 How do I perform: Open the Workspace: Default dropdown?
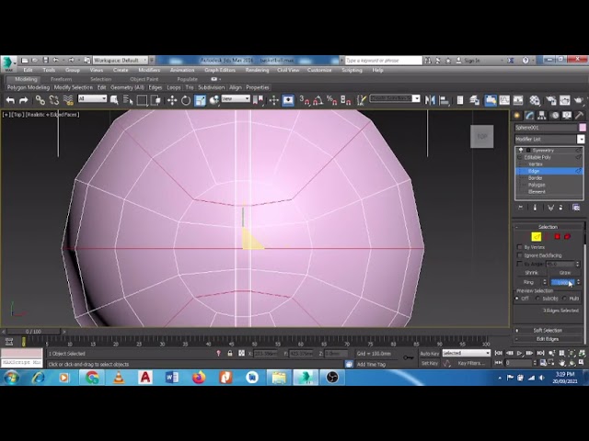coord(121,60)
